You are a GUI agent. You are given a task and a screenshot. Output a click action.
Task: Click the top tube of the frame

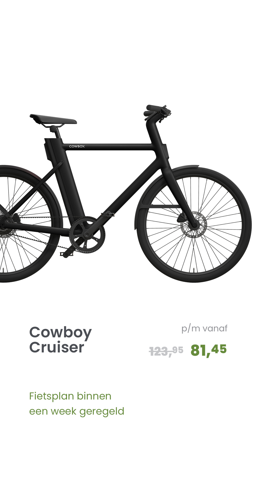click(x=108, y=147)
